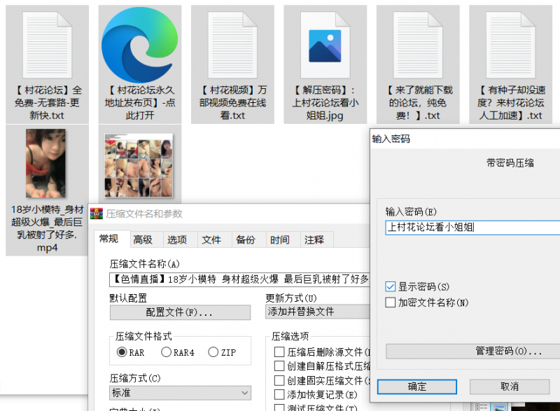Viewport: 560px width, 411px height.
Task: Click the 配置文件 button
Action: pos(179,312)
